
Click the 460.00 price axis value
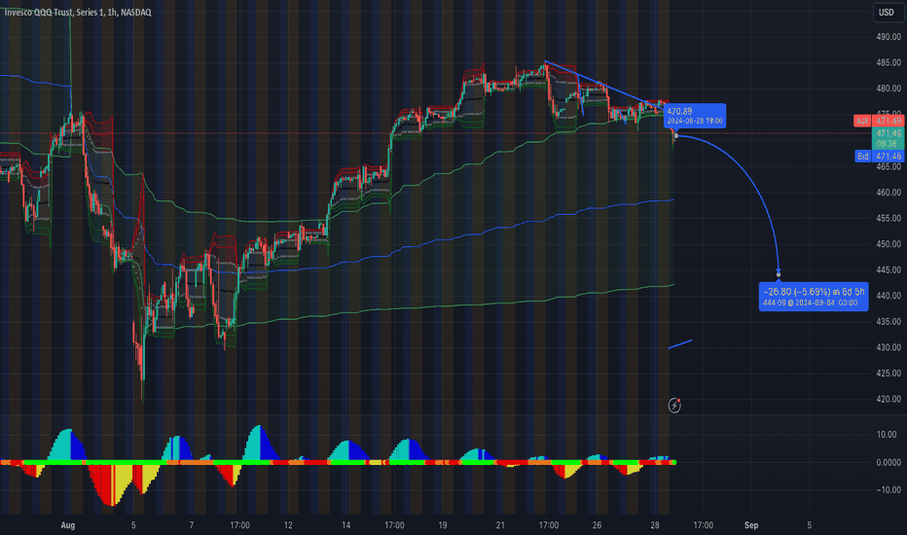pyautogui.click(x=888, y=192)
